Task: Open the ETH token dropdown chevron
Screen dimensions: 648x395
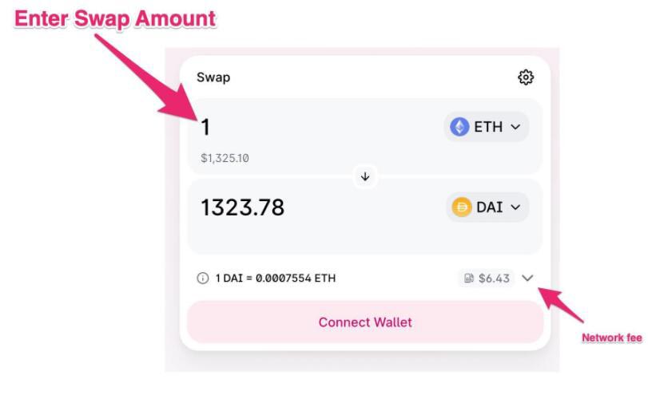Action: (515, 127)
